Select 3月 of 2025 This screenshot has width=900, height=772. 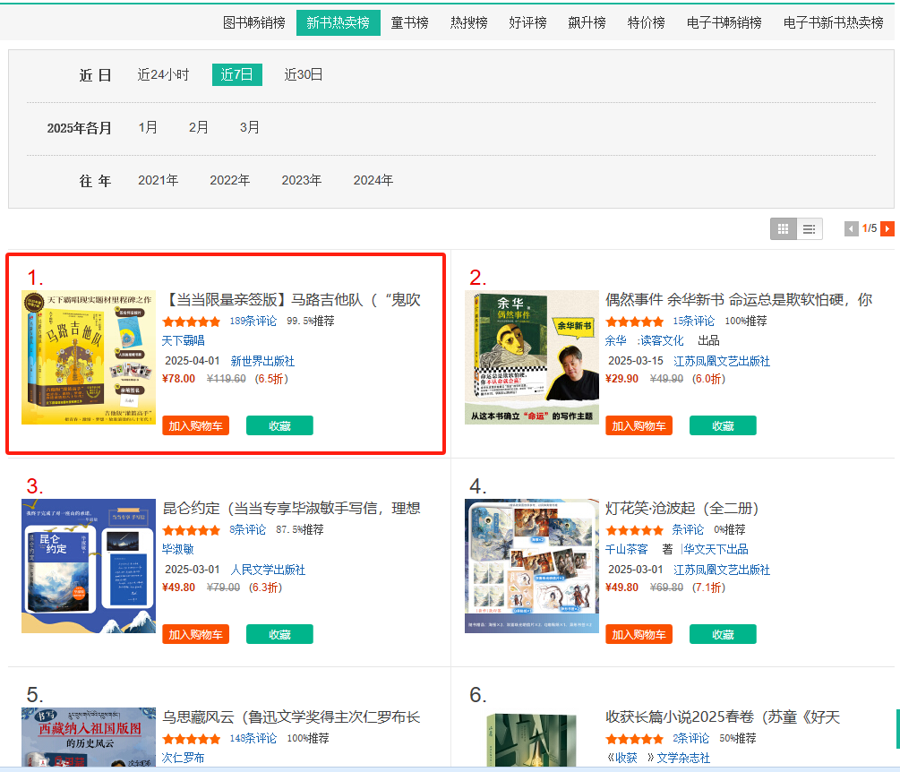pos(249,127)
